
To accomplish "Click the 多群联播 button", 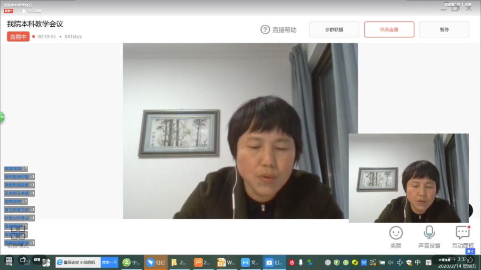I will click(x=334, y=30).
